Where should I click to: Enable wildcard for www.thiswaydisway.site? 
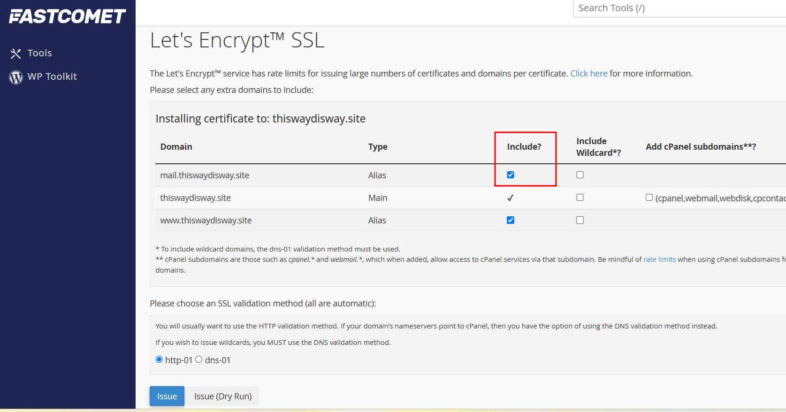coord(580,220)
